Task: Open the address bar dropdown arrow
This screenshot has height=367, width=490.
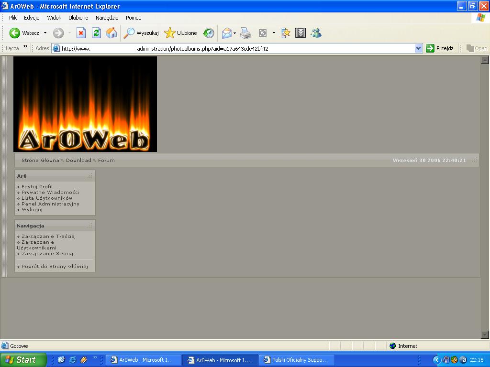Action: coord(418,48)
